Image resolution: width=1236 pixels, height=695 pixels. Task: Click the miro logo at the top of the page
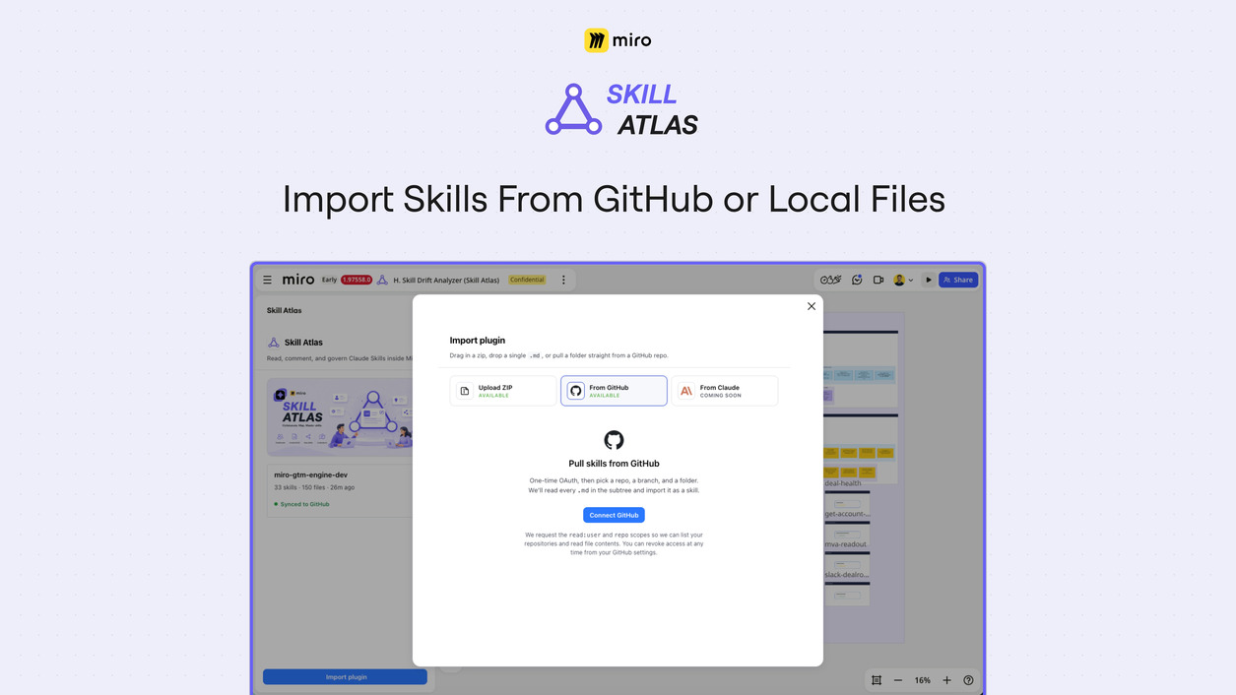click(x=618, y=40)
